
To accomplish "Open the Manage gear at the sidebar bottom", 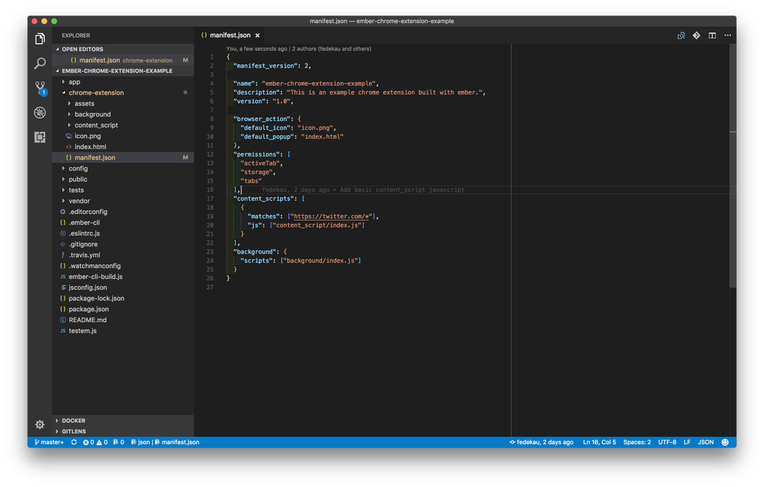I will (x=39, y=425).
